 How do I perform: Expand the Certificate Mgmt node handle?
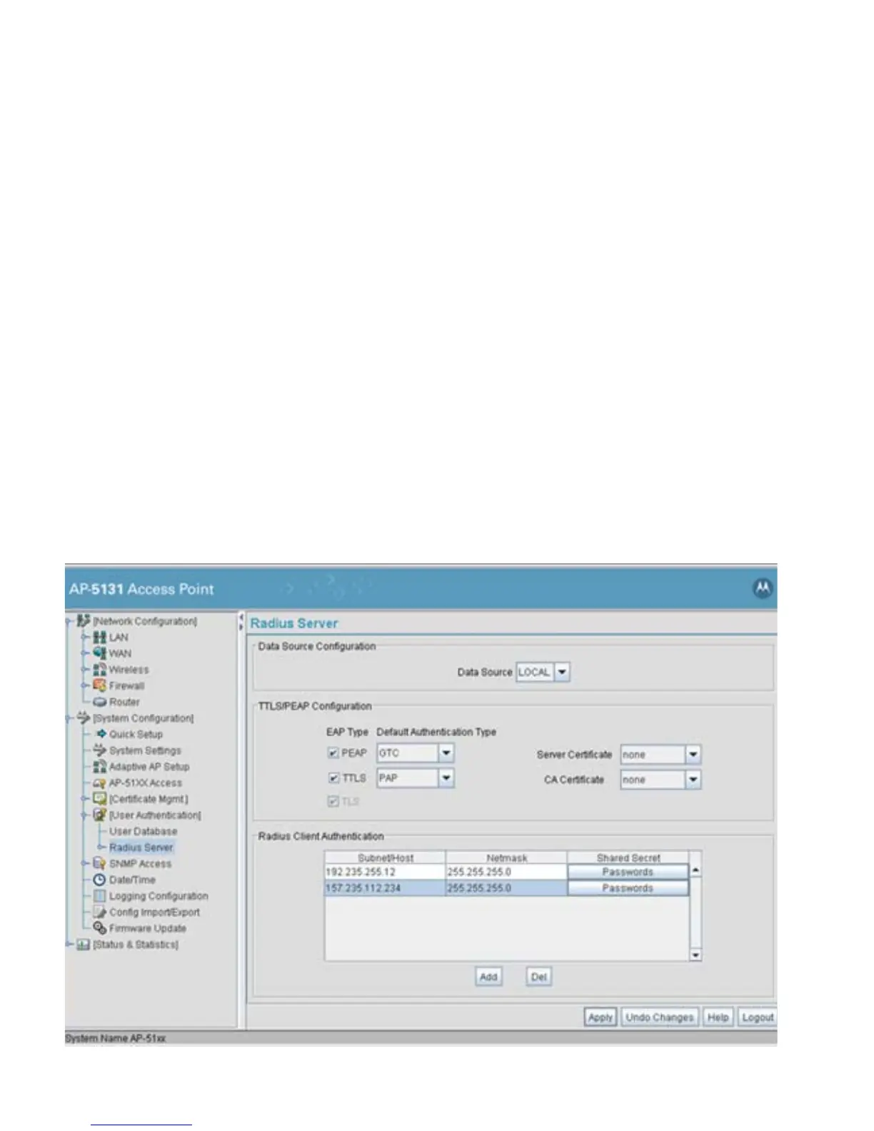[86, 799]
